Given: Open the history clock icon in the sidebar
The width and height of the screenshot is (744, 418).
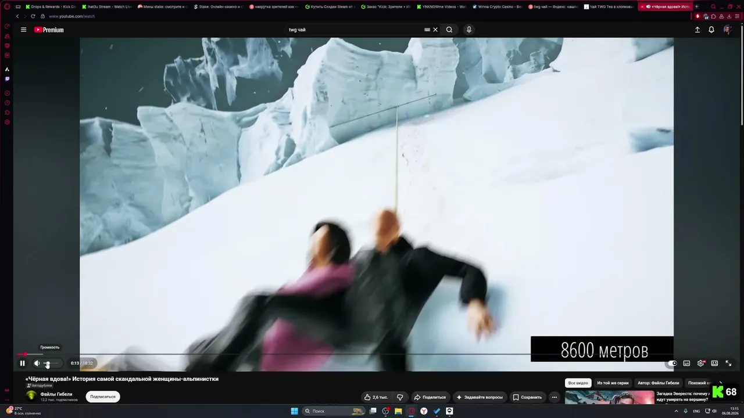Looking at the screenshot, I should point(7,103).
